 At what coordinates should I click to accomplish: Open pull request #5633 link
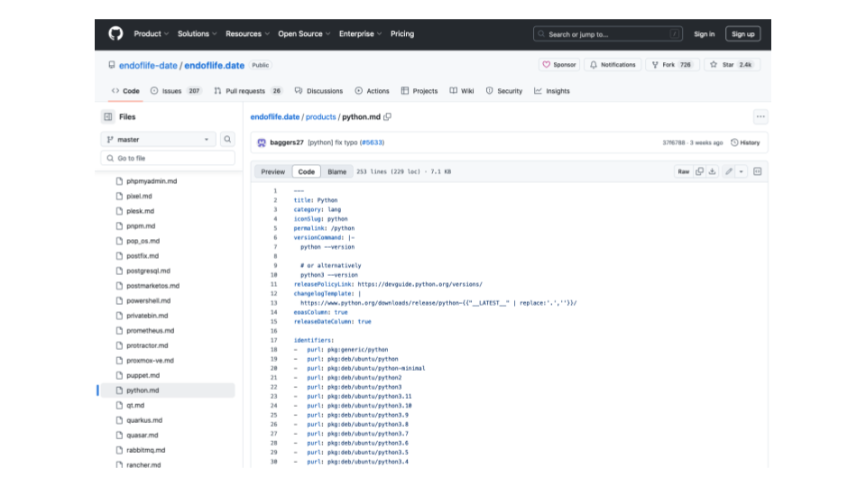373,142
